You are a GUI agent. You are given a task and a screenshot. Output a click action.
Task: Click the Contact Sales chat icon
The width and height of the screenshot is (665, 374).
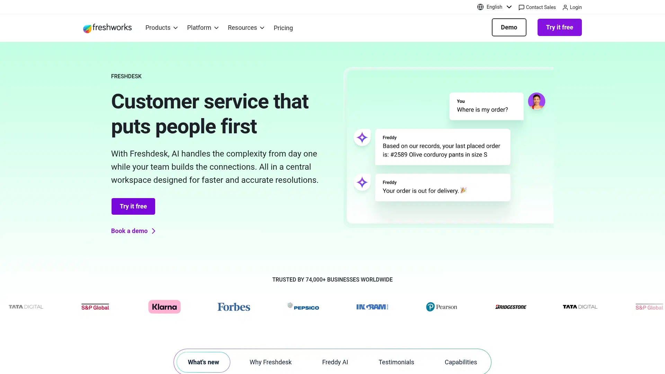pyautogui.click(x=521, y=7)
